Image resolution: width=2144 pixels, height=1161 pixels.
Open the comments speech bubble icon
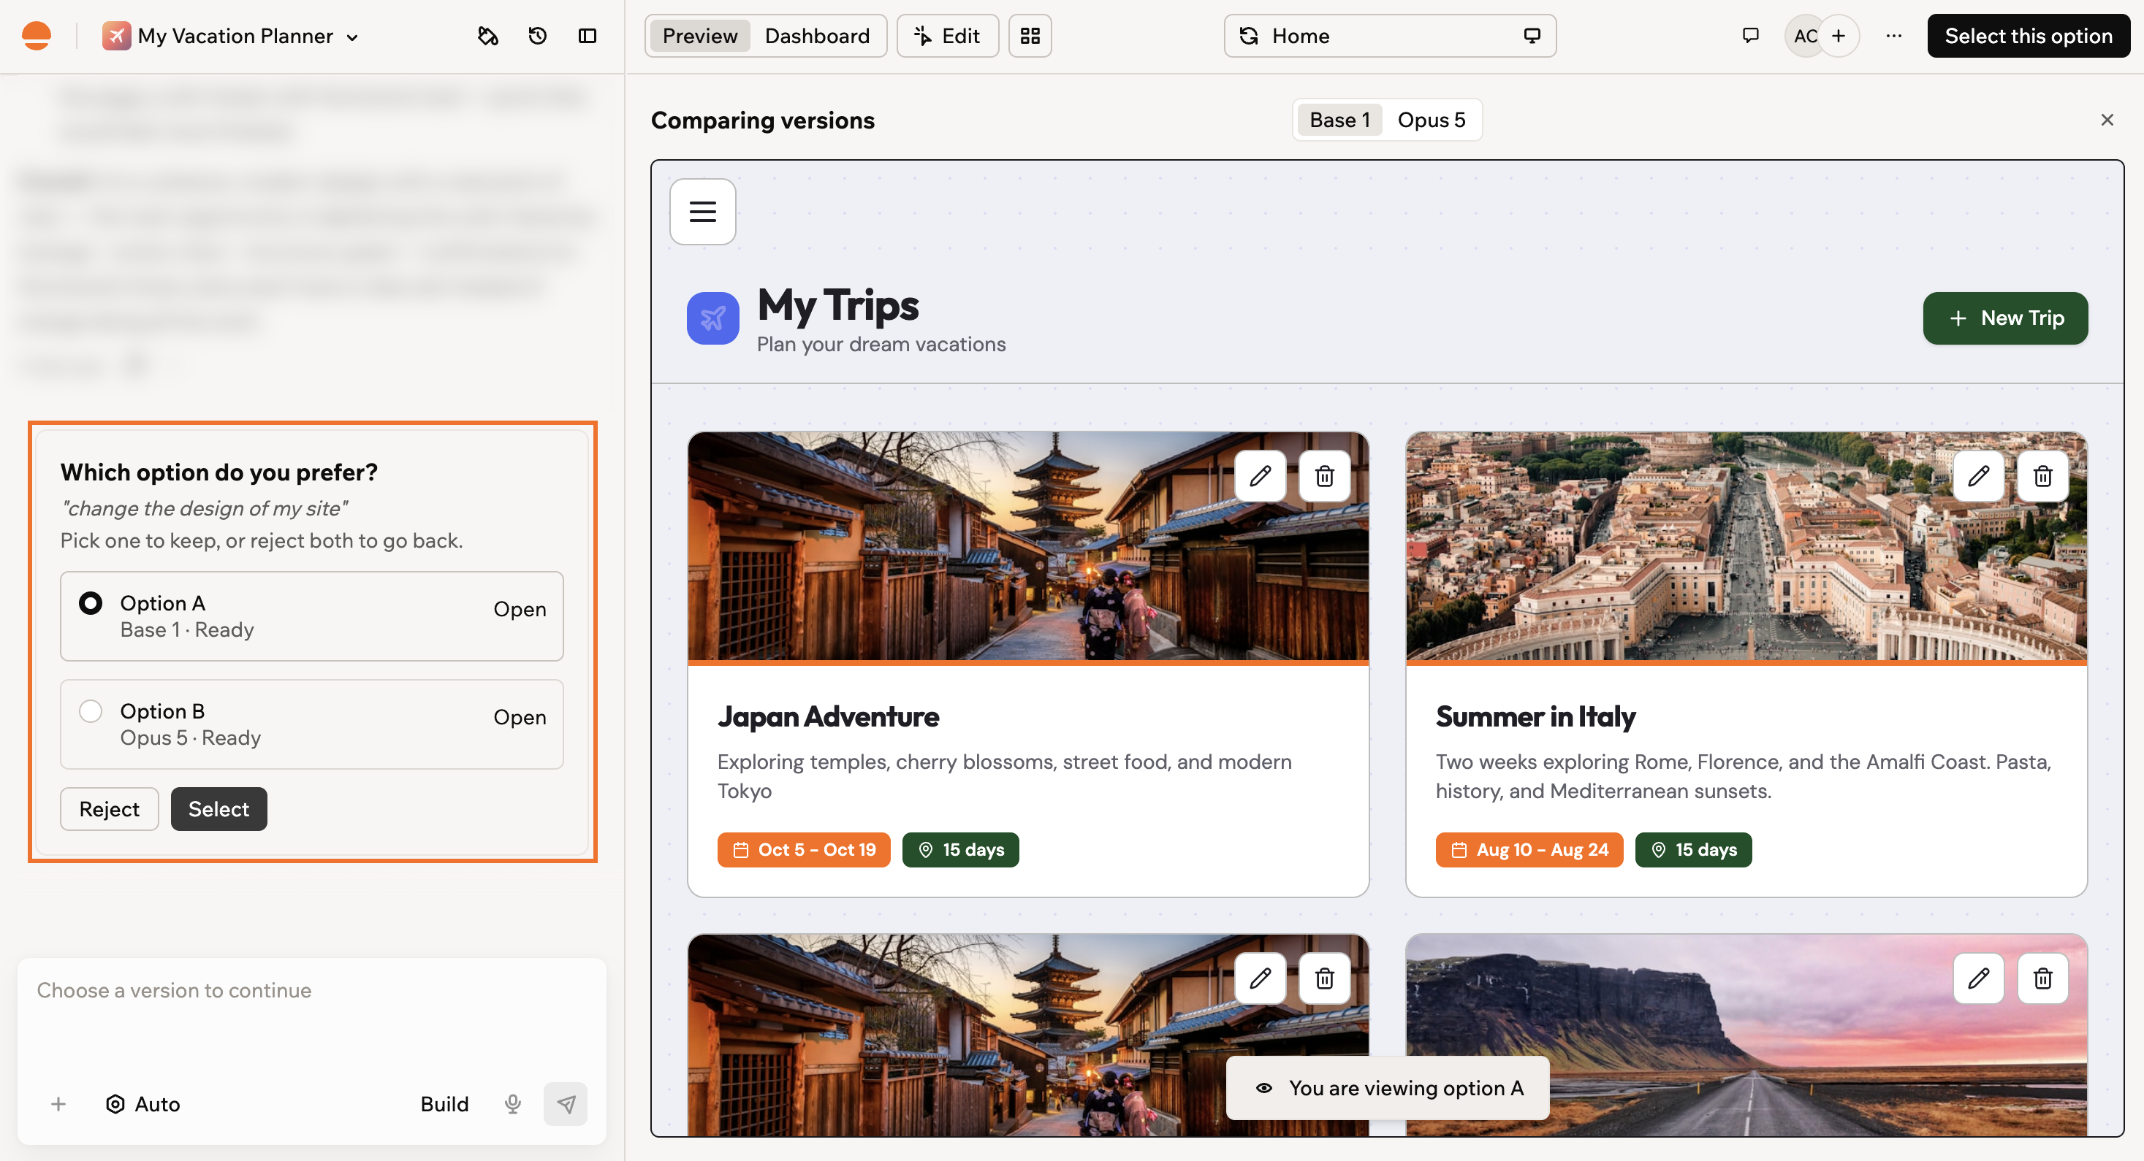(1750, 36)
